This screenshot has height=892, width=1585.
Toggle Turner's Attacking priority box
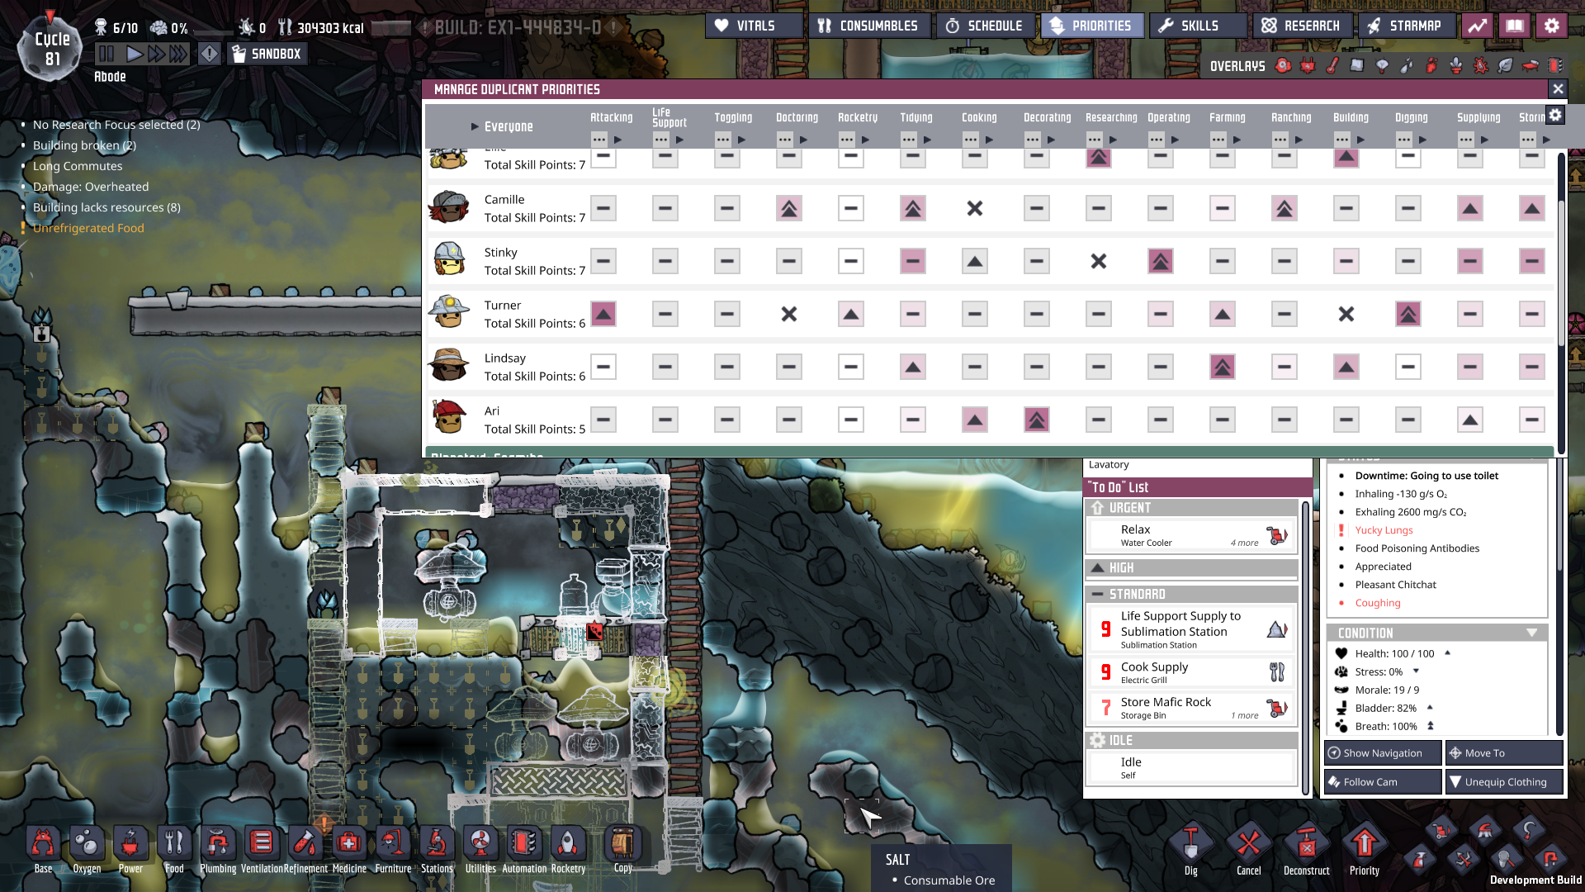coord(603,314)
